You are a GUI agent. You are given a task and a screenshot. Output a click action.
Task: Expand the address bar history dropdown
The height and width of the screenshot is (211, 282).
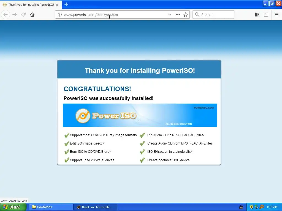point(170,15)
